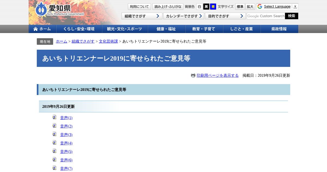
Task: Open the 音声(7) link
Action: 66,168
